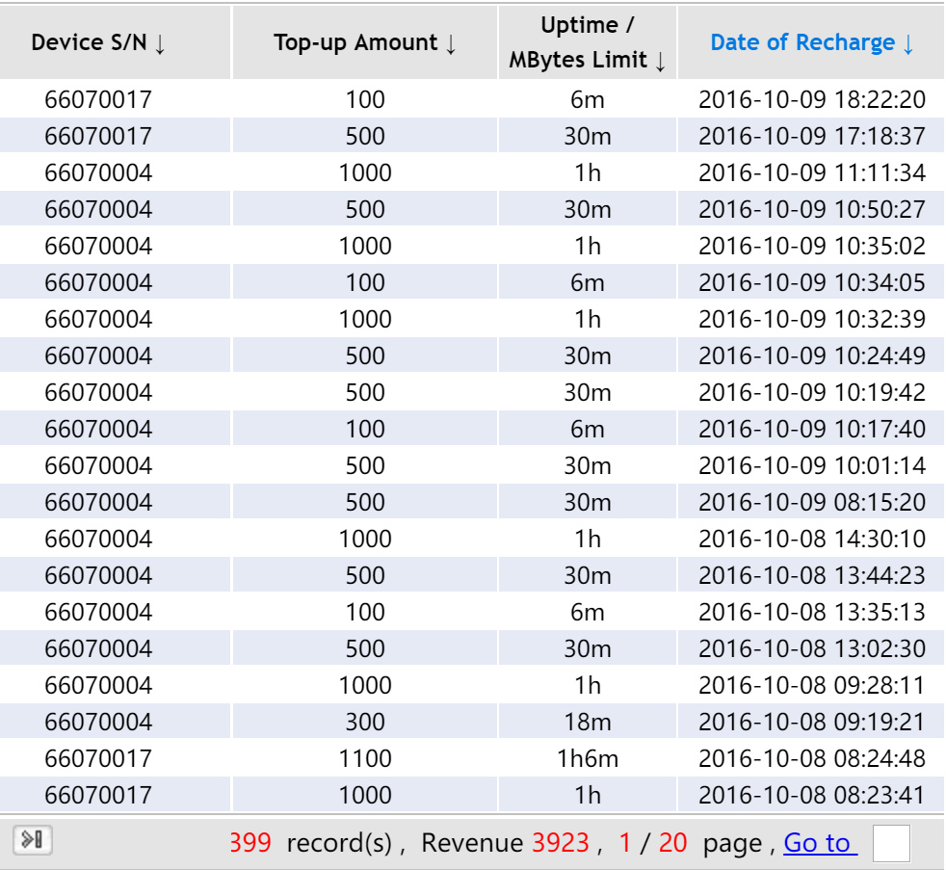Select date 2016-10-08 14:30:10
Screen dimensions: 946x870
coord(811,539)
